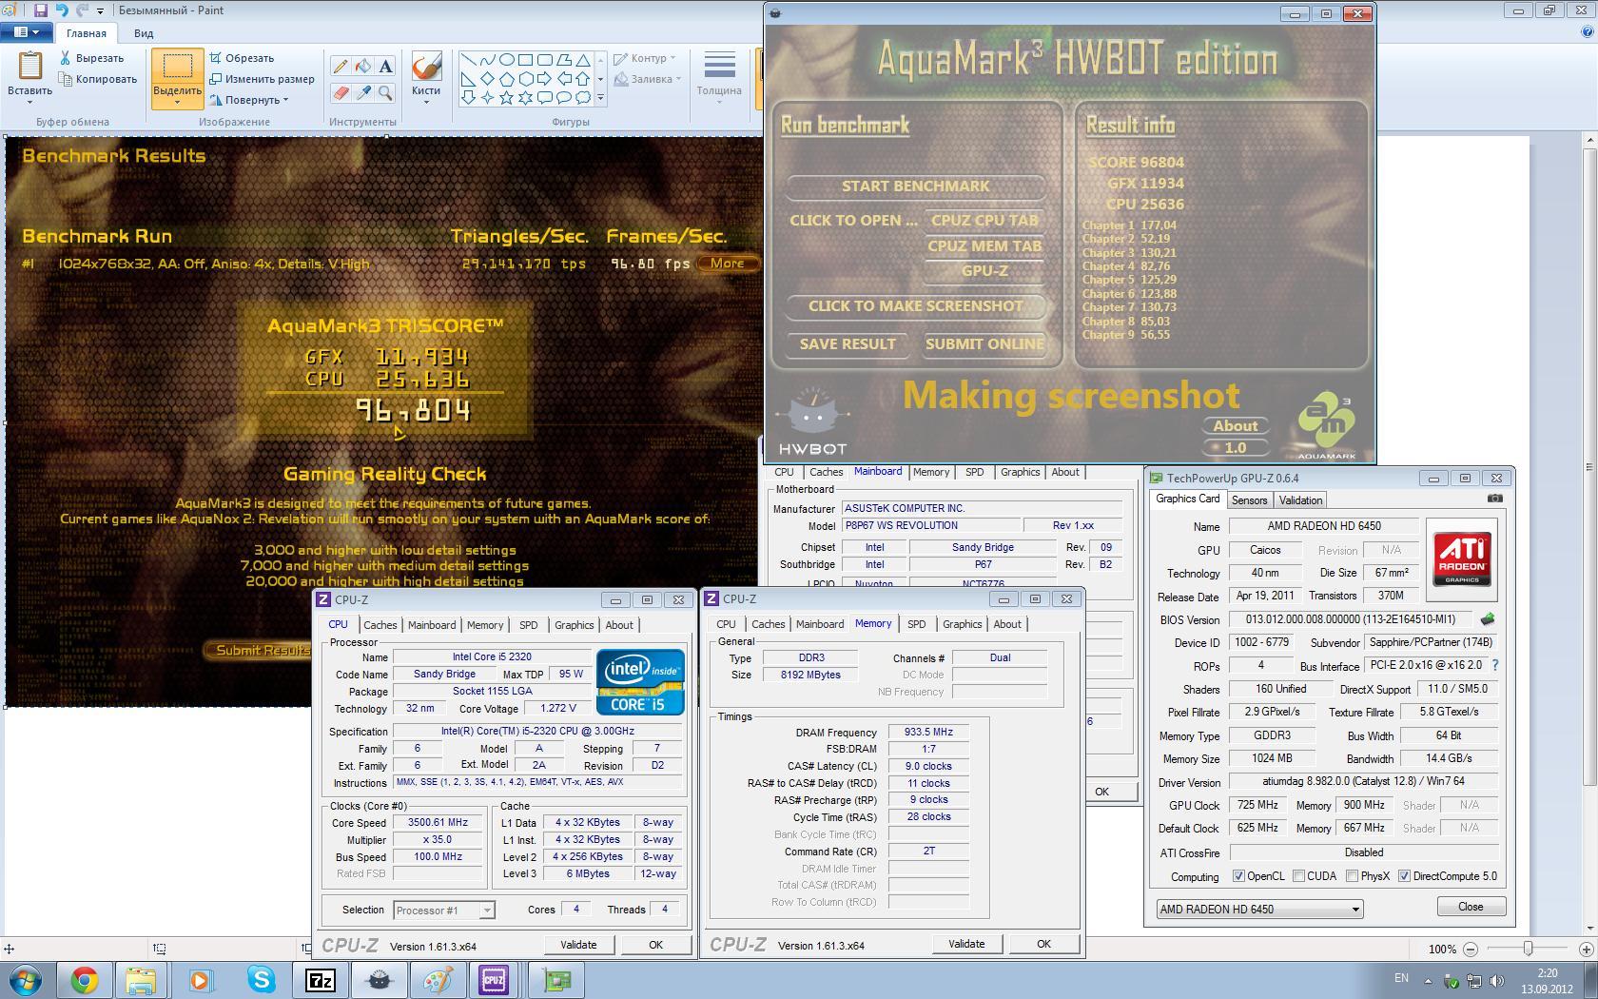Click the Windows Start button

[25, 980]
